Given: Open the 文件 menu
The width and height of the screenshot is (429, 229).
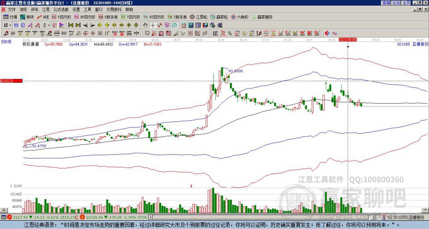Looking at the screenshot, I should coord(12,10).
